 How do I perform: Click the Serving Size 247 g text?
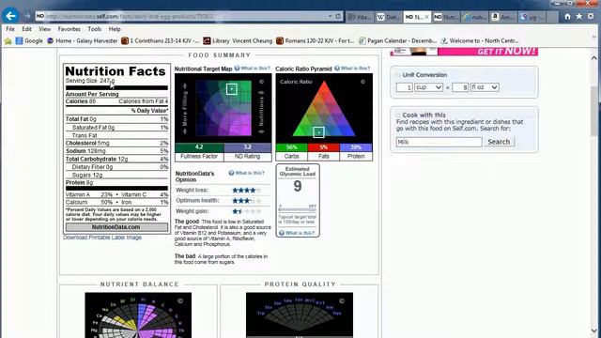point(90,81)
